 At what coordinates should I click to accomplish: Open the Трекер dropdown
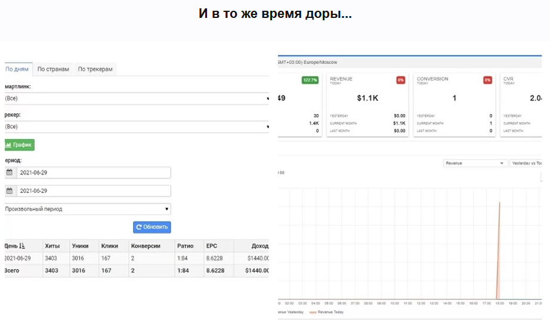click(137, 127)
